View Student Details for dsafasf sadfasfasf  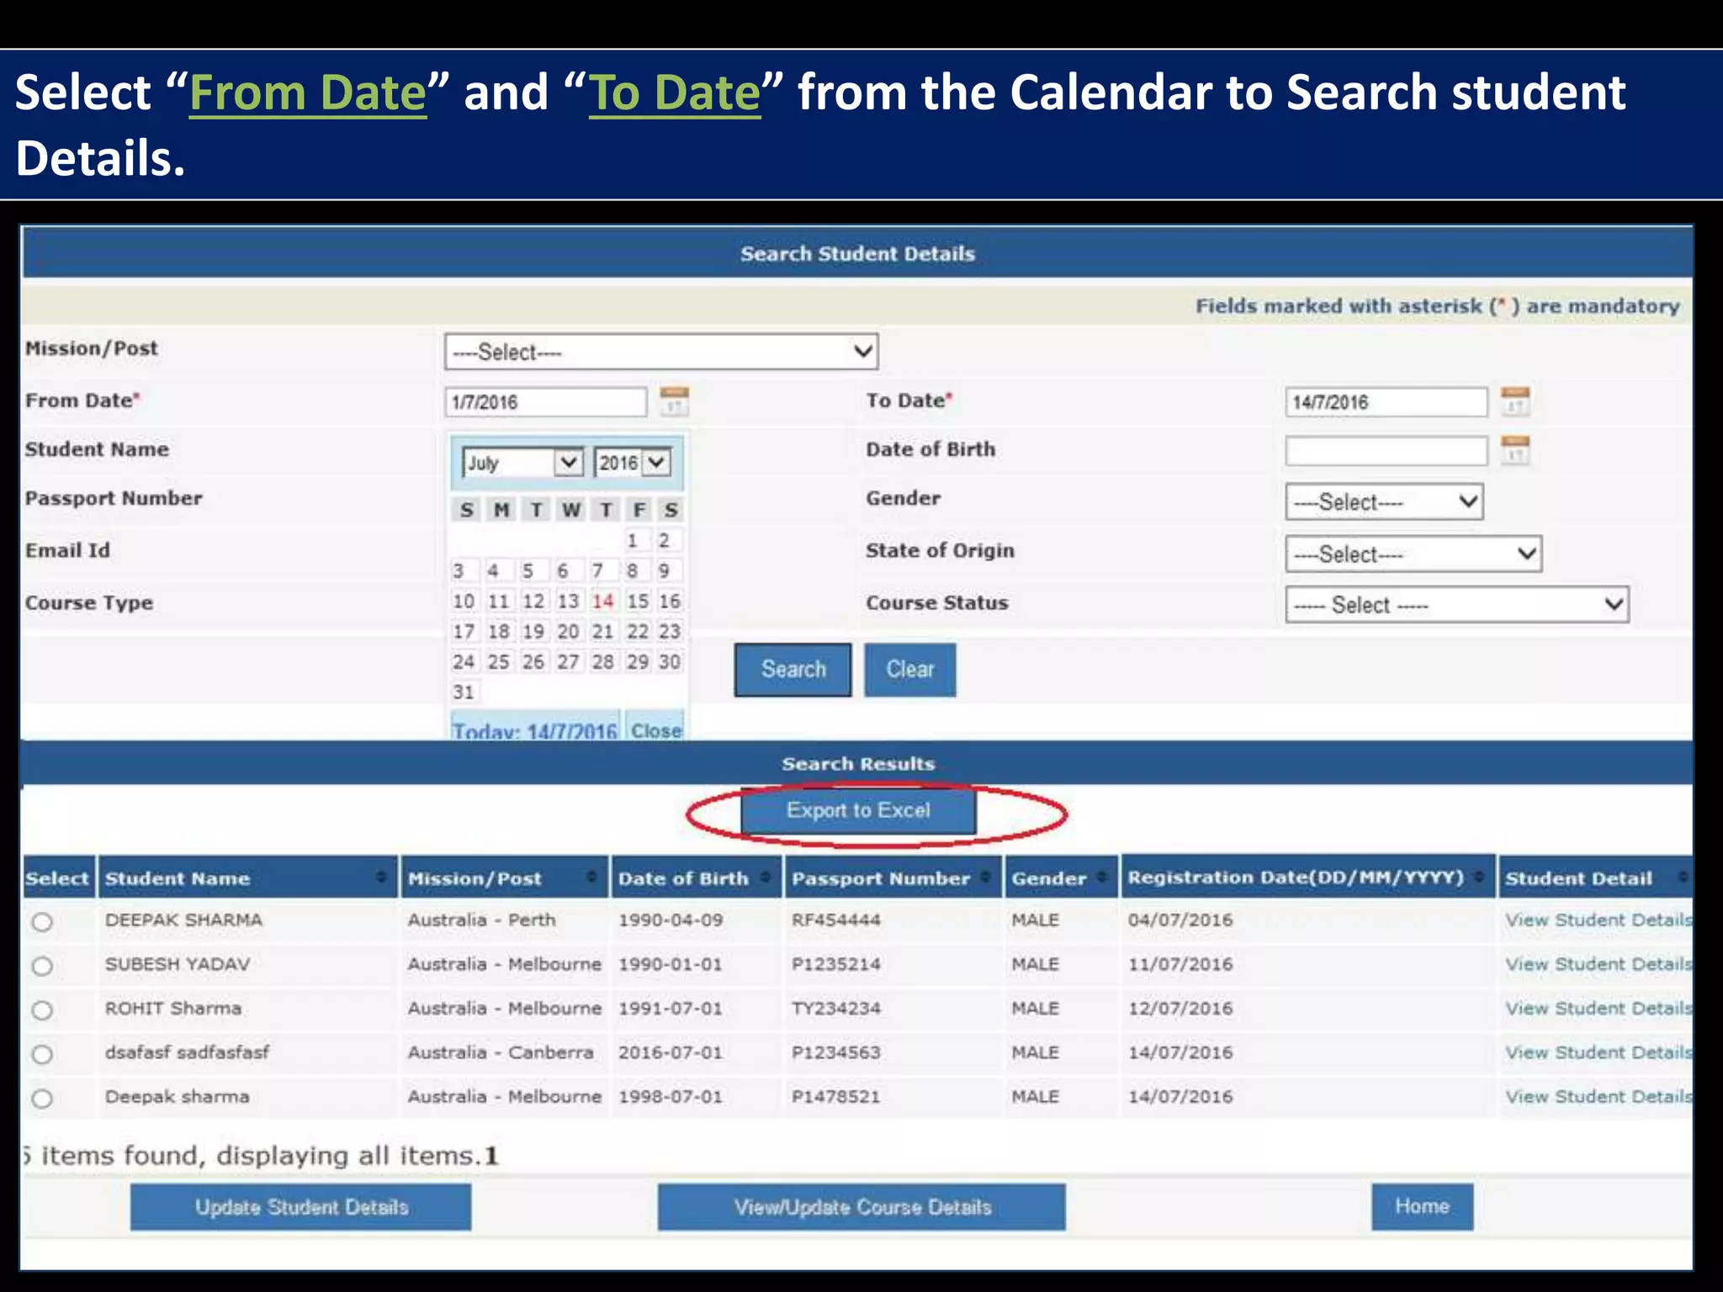click(x=1598, y=1052)
